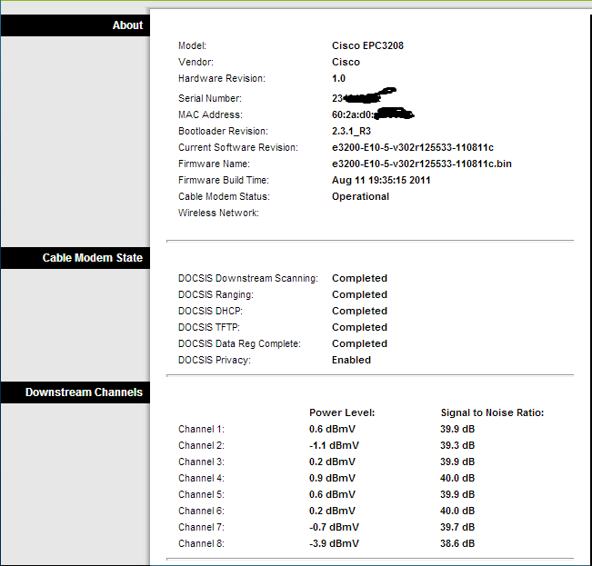Viewport: 592px width, 566px height.
Task: Click the DOCSIS Privacy Enabled value
Action: (x=351, y=360)
